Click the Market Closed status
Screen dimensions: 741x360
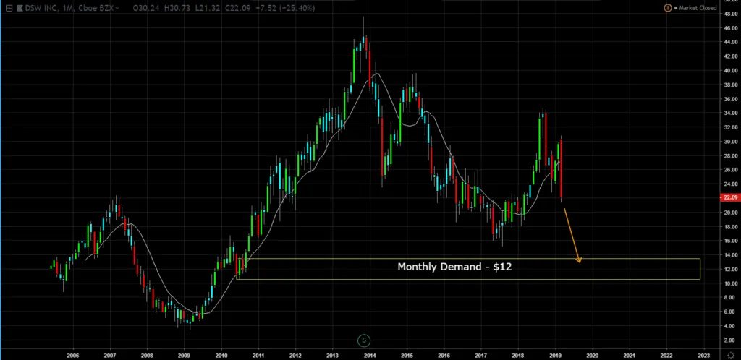(x=695, y=8)
